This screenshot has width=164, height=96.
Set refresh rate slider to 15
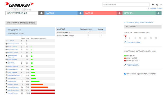(140, 38)
